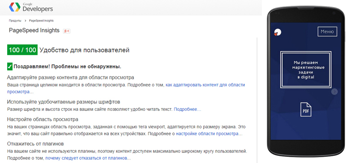Open the PageSpeed Insights breadcrumb link
The width and height of the screenshot is (353, 163).
pyautogui.click(x=41, y=21)
